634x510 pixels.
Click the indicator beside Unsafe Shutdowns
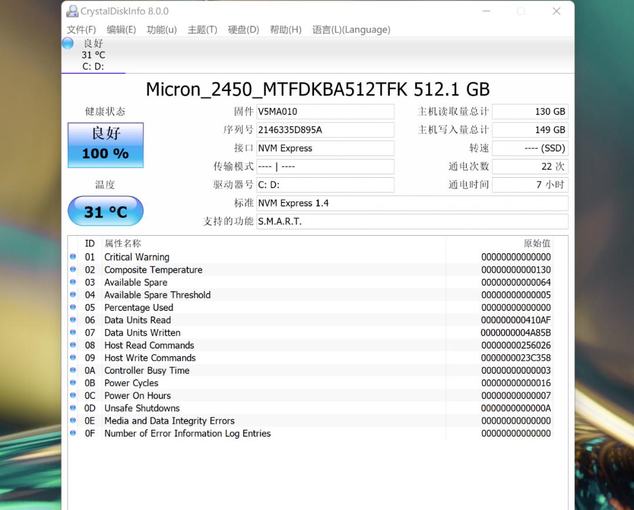(72, 408)
